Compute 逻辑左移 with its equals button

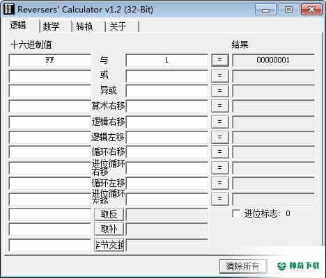[x=220, y=137]
